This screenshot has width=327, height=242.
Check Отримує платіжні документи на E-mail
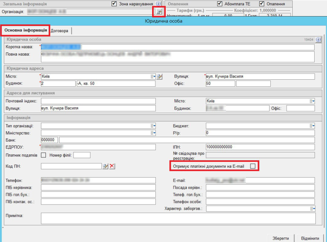tap(253, 166)
